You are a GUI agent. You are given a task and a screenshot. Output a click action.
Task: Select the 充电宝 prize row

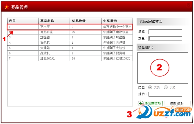pos(70,27)
